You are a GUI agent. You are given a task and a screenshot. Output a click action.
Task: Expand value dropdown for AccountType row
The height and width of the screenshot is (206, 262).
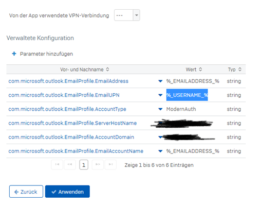pos(160,109)
